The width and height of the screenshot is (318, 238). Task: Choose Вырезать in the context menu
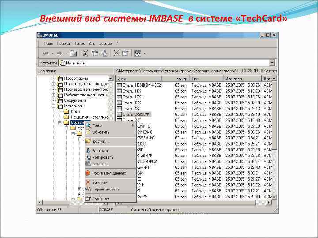[110, 151]
